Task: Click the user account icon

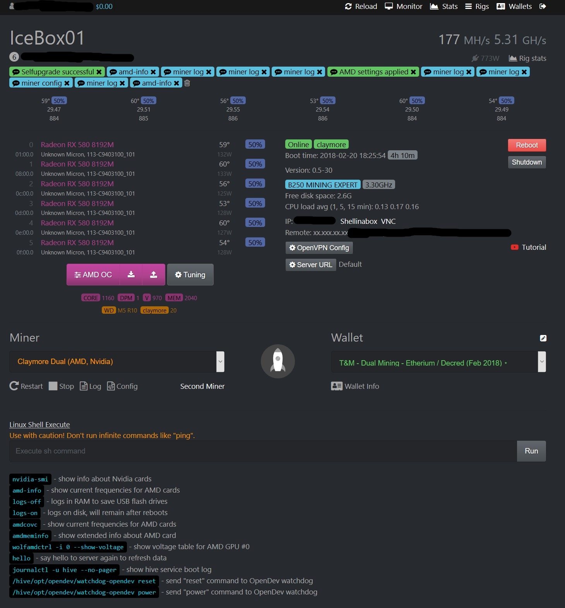Action: coord(12,6)
